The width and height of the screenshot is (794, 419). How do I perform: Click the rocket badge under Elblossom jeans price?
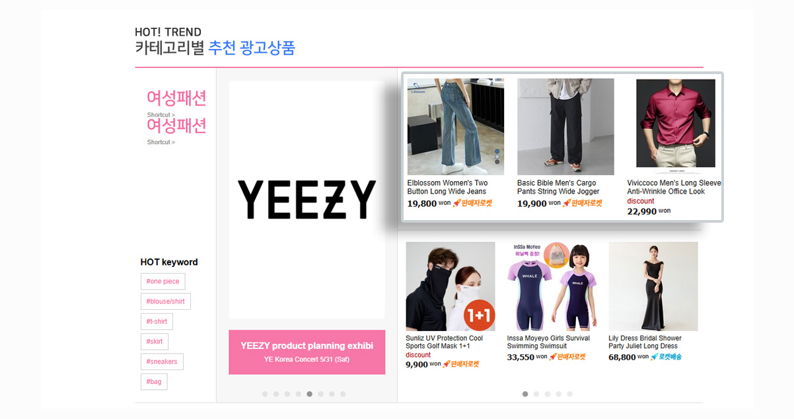472,203
